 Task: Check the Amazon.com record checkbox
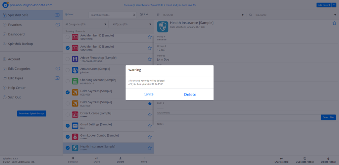click(68, 70)
